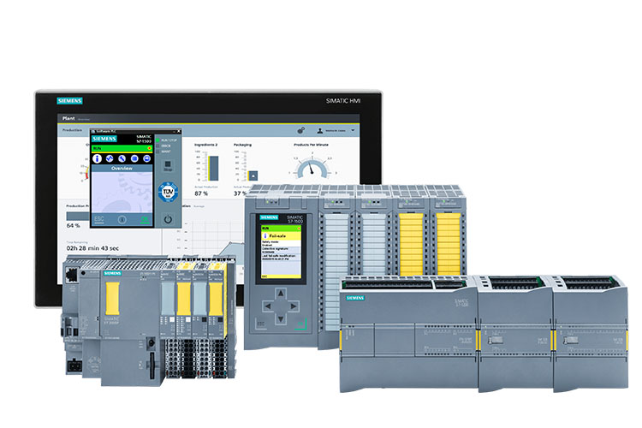Screen dimensions: 642x428
Task: Click the green RUN status bar in Software PLC
Action: (122, 148)
